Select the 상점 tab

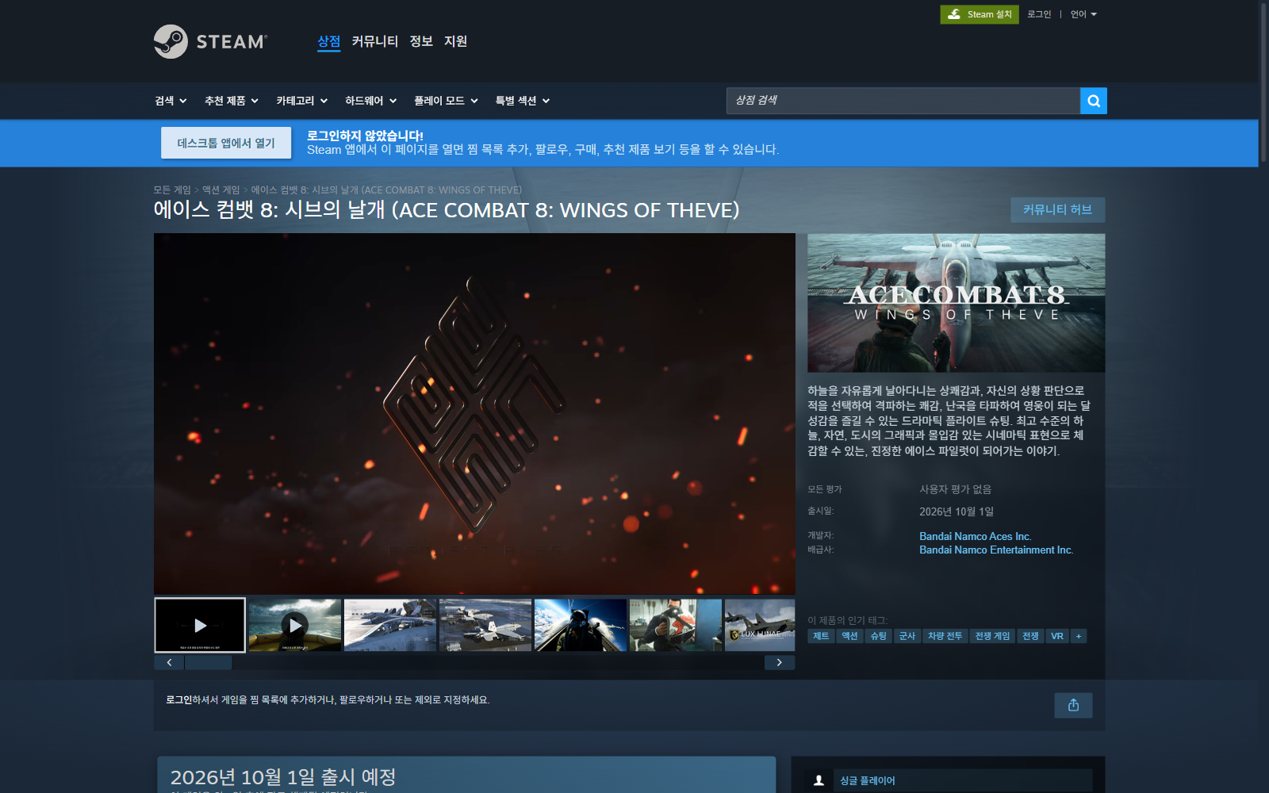(x=329, y=41)
